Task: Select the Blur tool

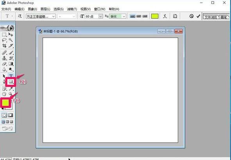Action: click(x=4, y=70)
